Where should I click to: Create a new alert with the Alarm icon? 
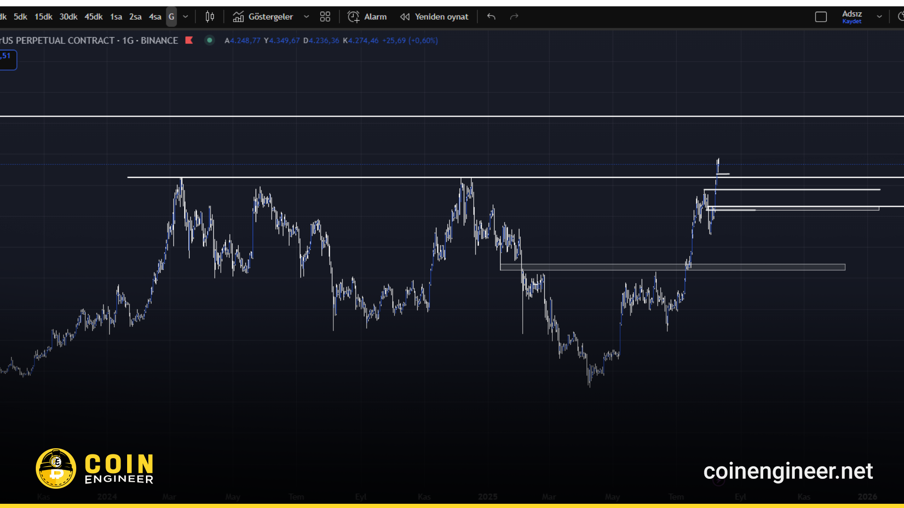pyautogui.click(x=354, y=16)
